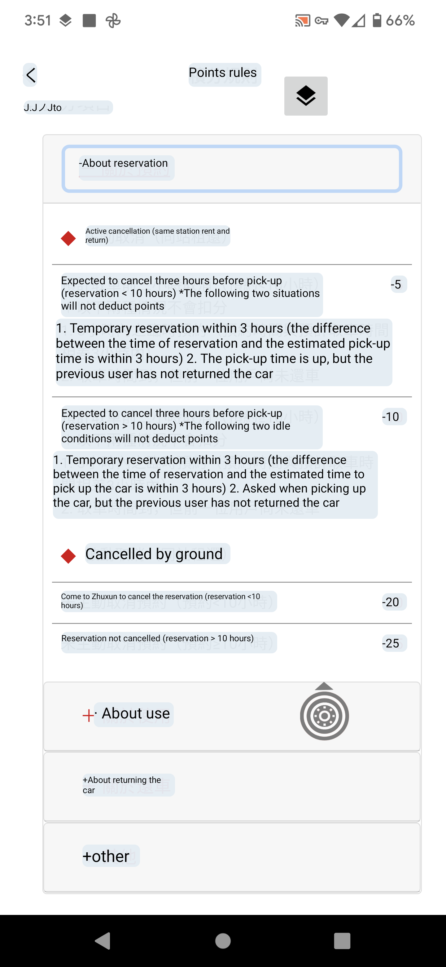Tap the -10 points deduction value

tap(393, 417)
